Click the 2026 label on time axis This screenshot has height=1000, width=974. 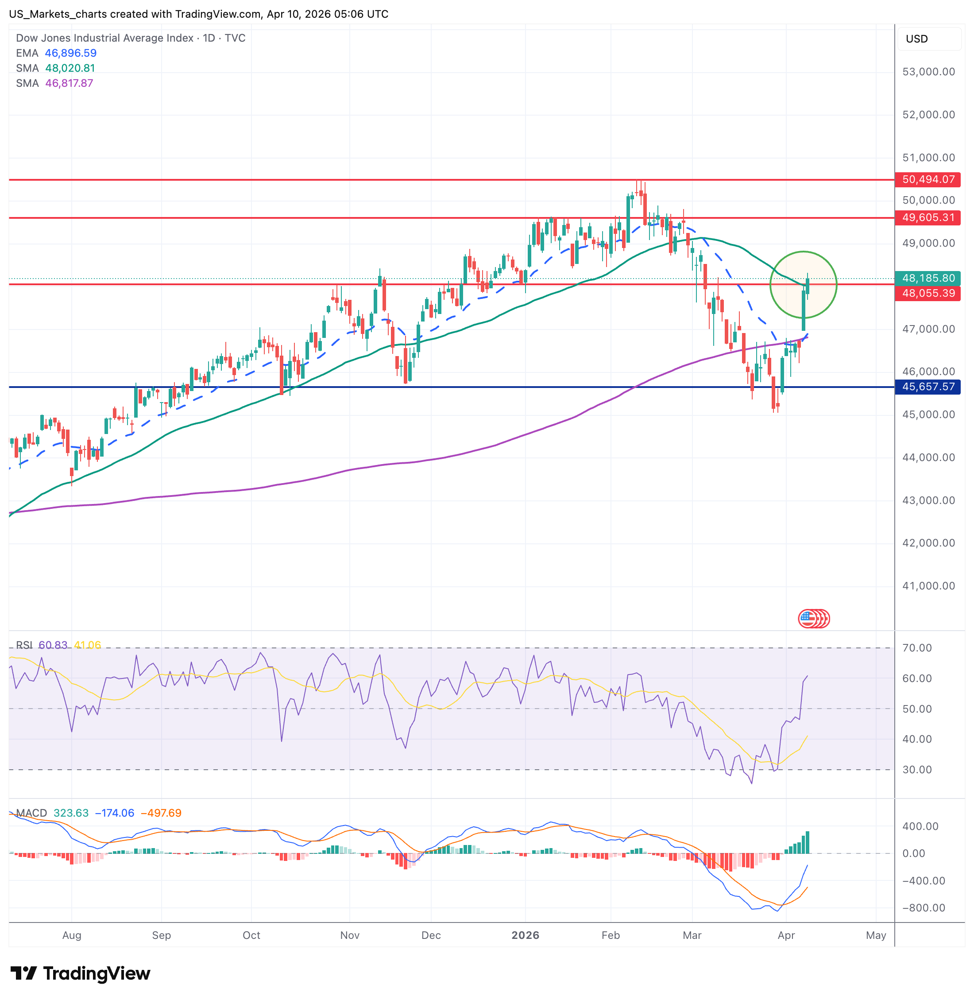(525, 935)
